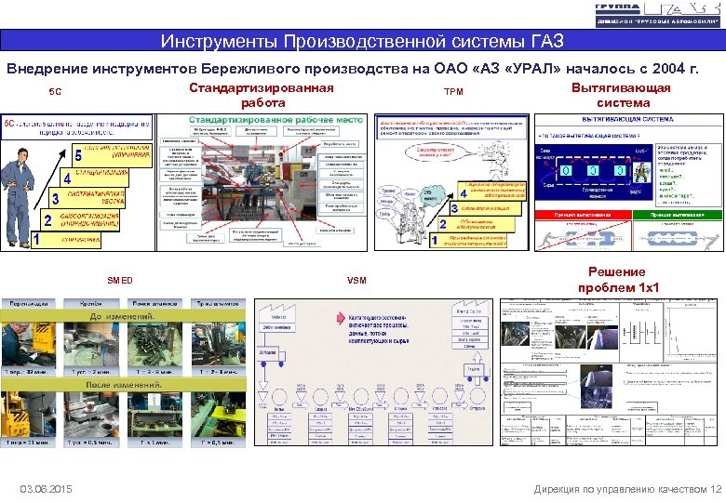Open the TPM cartoon diagram image
The width and height of the screenshot is (726, 502).
451,182
